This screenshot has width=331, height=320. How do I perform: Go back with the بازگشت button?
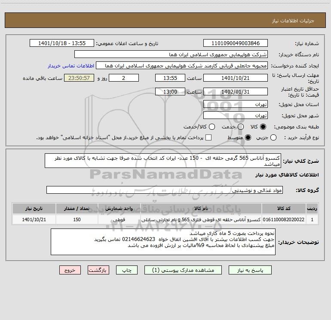[98, 270]
